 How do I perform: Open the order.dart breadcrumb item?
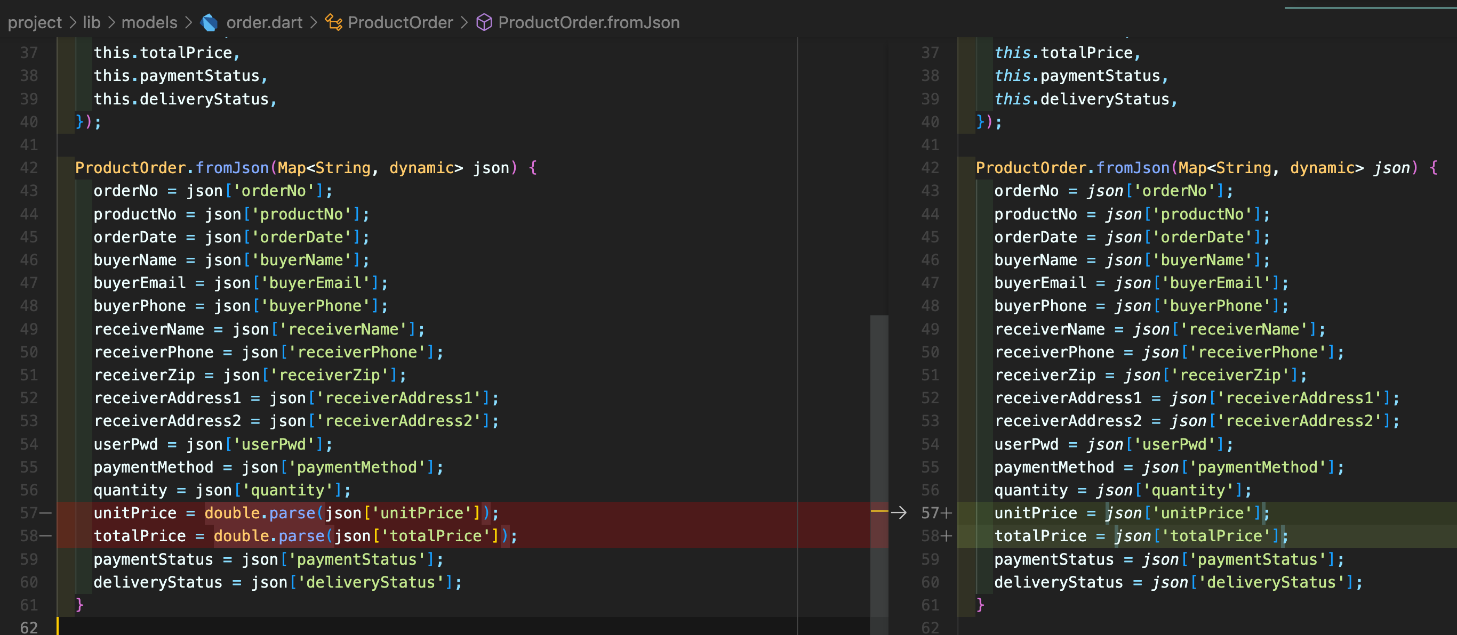coord(264,22)
